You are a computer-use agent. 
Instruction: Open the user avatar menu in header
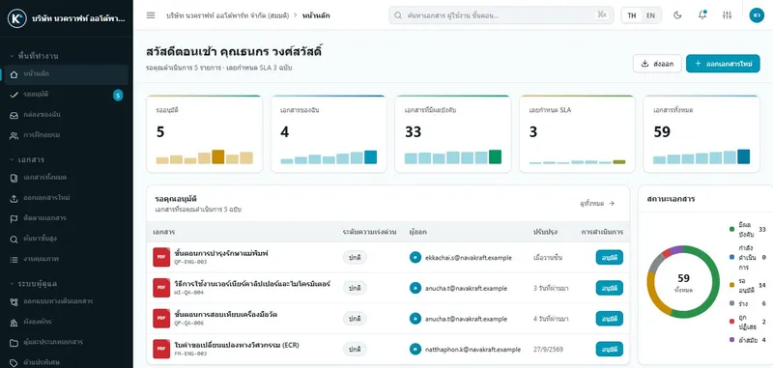(x=757, y=15)
